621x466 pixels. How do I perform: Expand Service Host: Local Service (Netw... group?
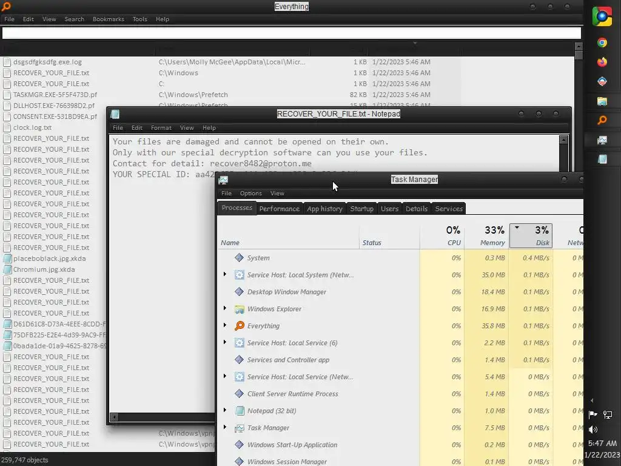[x=225, y=376]
